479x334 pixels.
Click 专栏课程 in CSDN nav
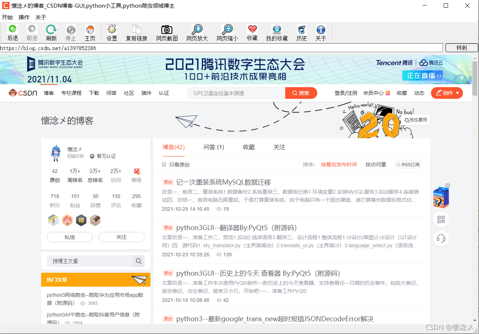pyautogui.click(x=71, y=93)
